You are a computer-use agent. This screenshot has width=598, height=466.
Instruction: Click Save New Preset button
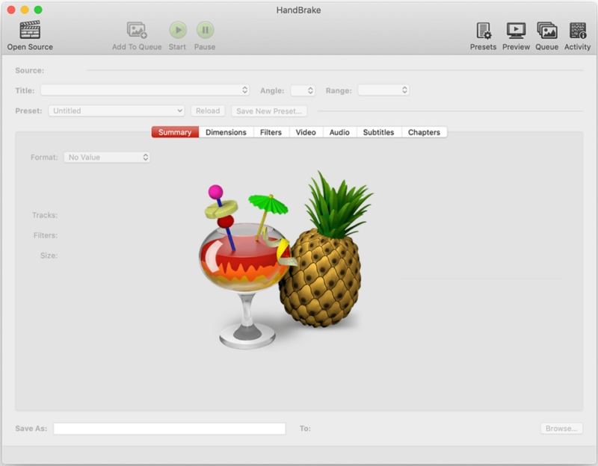point(269,111)
